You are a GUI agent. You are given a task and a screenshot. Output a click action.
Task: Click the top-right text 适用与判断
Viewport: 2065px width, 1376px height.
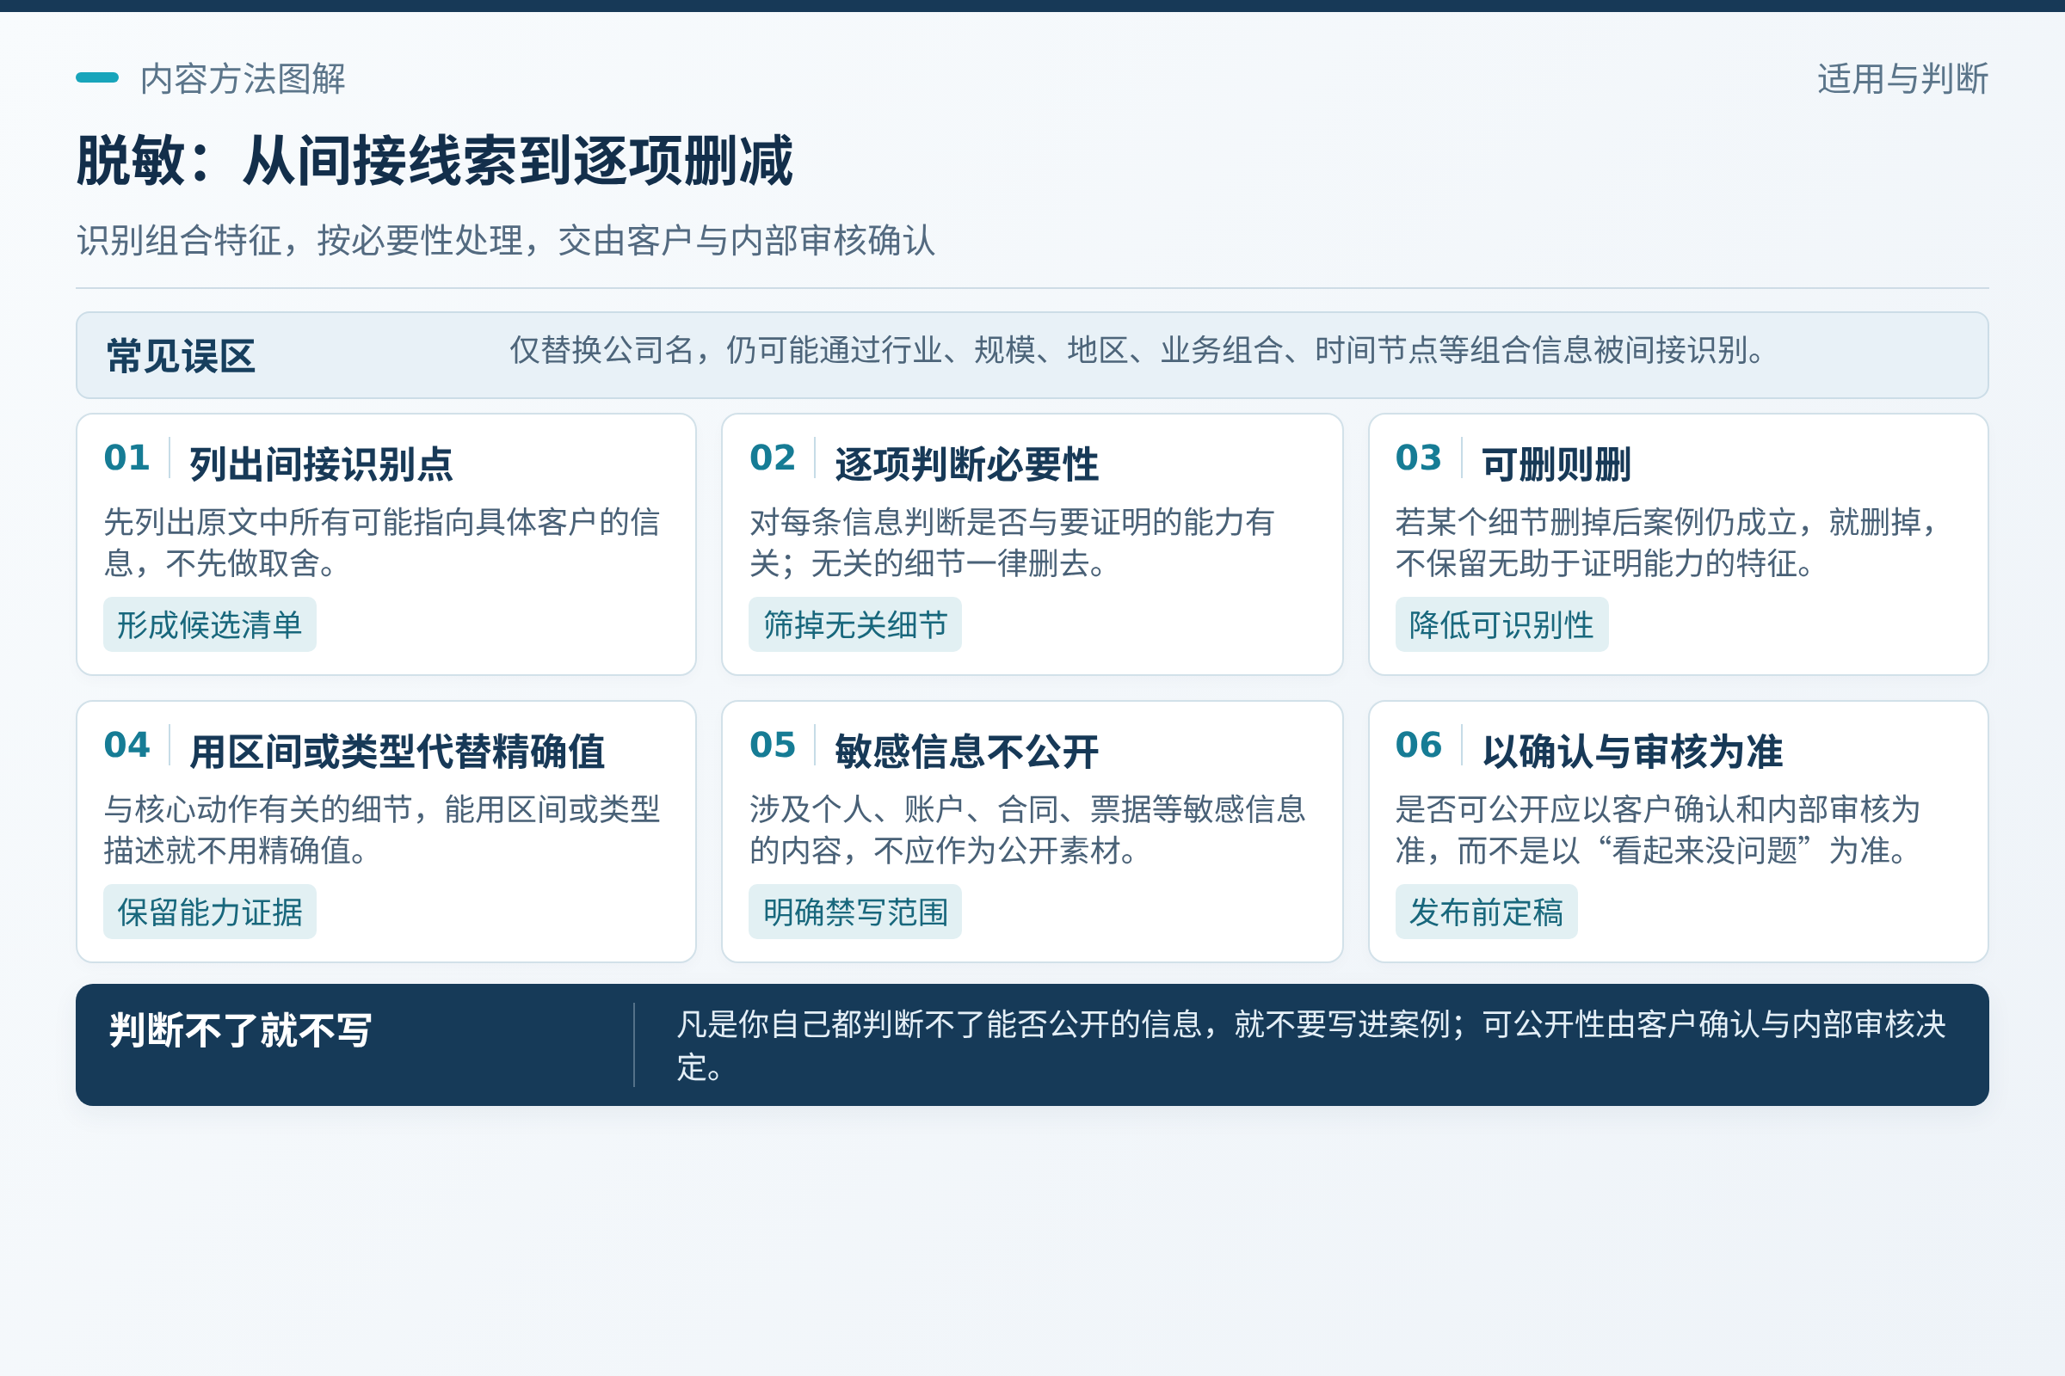point(1902,79)
